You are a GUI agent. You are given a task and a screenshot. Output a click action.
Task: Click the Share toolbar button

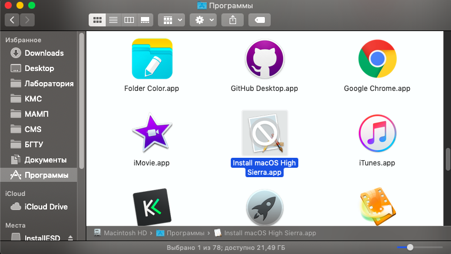pyautogui.click(x=233, y=20)
